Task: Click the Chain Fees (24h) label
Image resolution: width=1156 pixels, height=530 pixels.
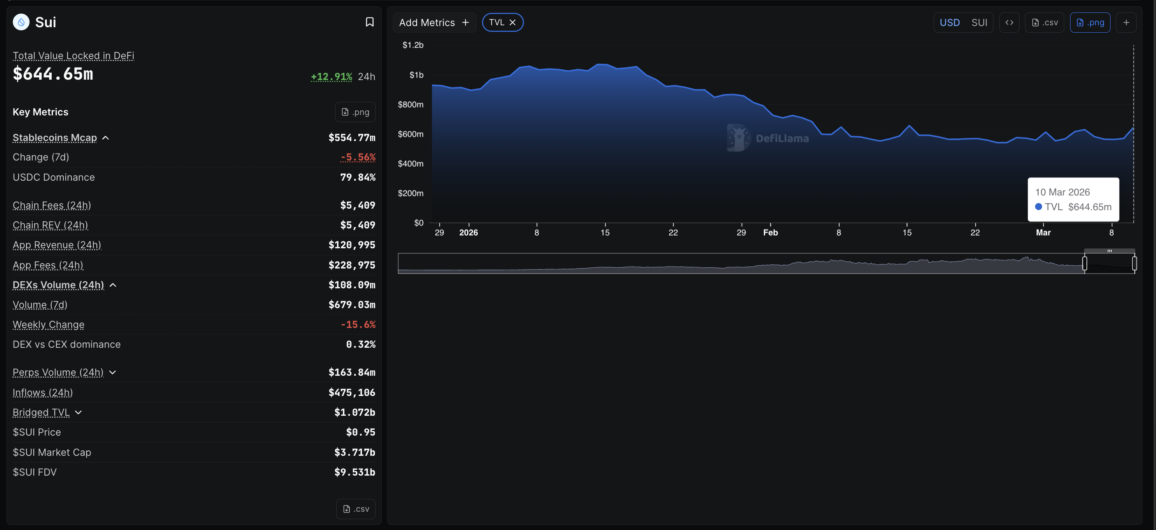Action: [x=52, y=205]
